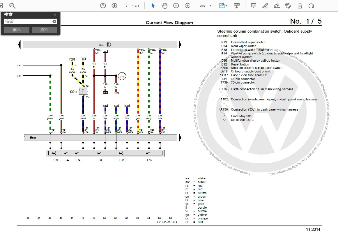
Task: Open the sign document pen tool
Action: 277,6
